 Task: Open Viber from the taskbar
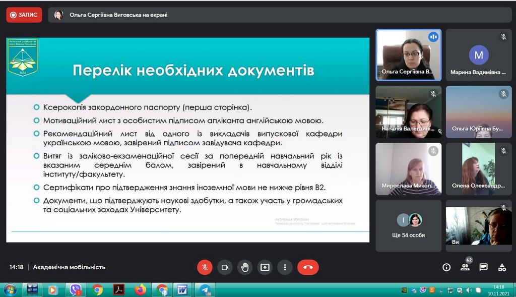[76, 290]
